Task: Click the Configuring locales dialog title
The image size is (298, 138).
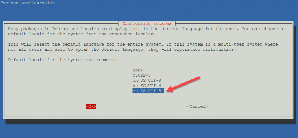Action: tap(147, 23)
